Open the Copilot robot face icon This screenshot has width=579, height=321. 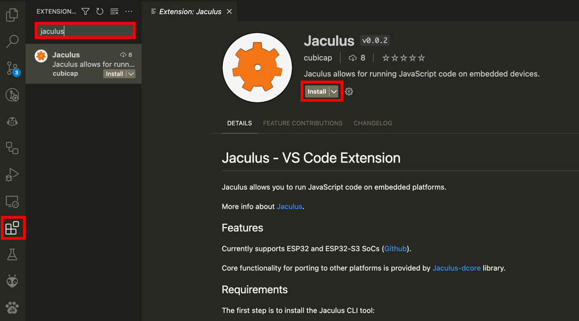pos(12,122)
